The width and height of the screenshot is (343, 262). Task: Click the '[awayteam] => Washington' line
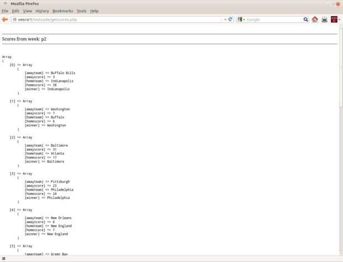coord(47,109)
